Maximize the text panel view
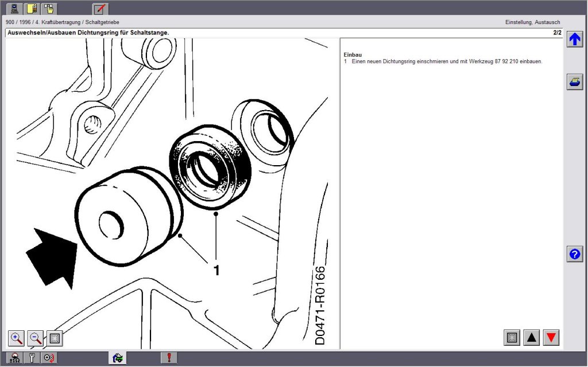The image size is (588, 367). click(512, 337)
